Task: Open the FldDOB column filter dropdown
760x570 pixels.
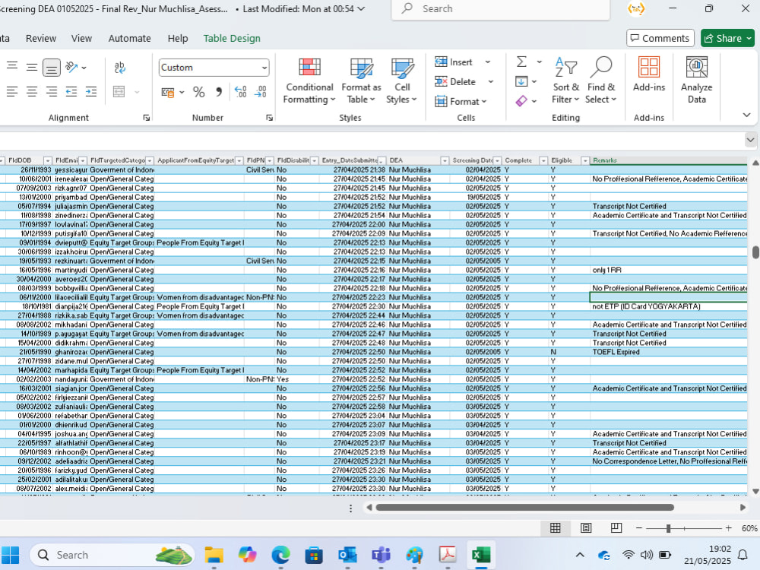Action: click(x=47, y=160)
